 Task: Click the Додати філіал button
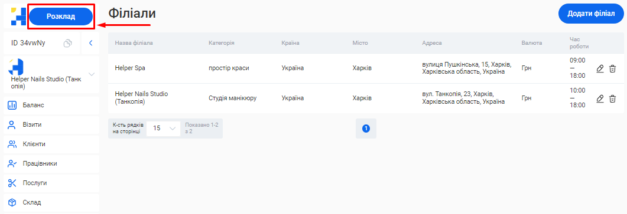point(590,14)
